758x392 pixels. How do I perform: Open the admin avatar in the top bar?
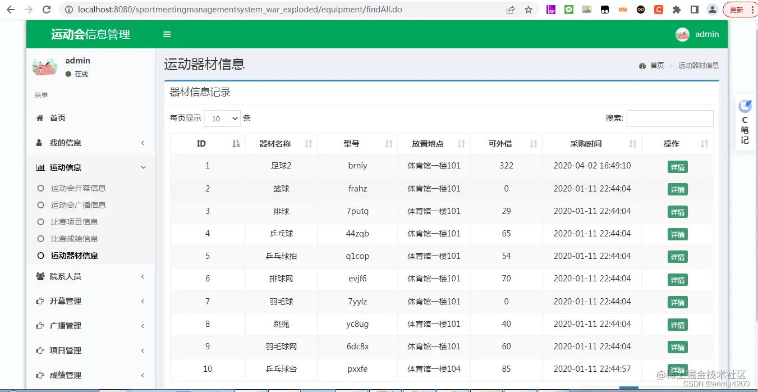click(x=682, y=34)
